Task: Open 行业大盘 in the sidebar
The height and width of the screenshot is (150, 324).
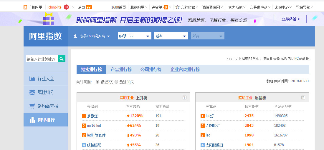Action: (46, 79)
